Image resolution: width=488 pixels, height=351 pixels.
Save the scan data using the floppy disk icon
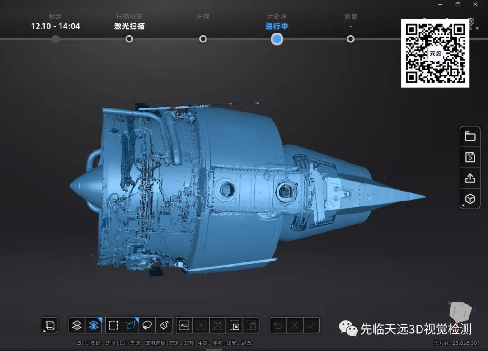pos(470,157)
